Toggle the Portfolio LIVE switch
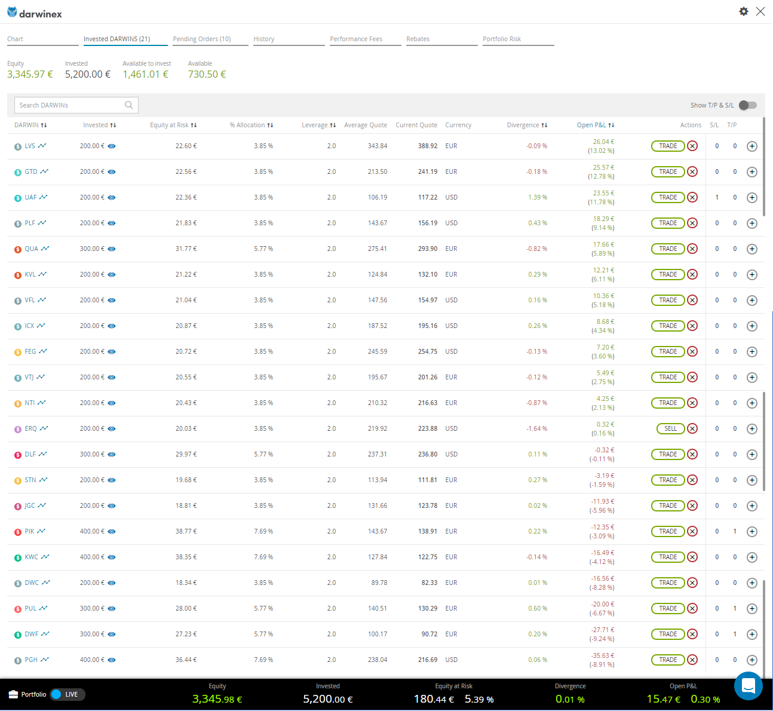 (x=68, y=694)
